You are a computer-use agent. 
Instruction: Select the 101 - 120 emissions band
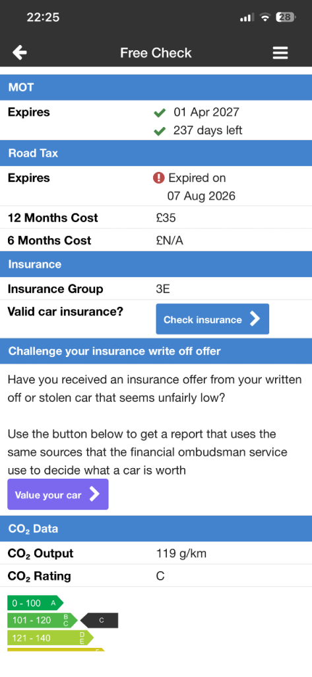click(42, 620)
